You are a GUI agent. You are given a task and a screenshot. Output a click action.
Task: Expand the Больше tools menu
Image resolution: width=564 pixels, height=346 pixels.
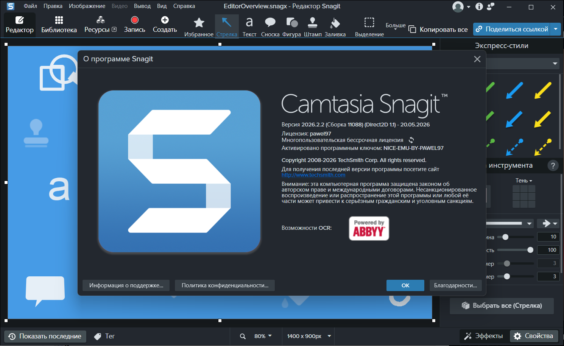396,26
